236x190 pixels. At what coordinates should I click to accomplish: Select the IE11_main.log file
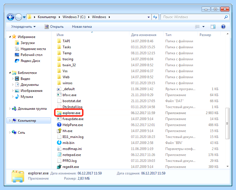(x=73, y=137)
